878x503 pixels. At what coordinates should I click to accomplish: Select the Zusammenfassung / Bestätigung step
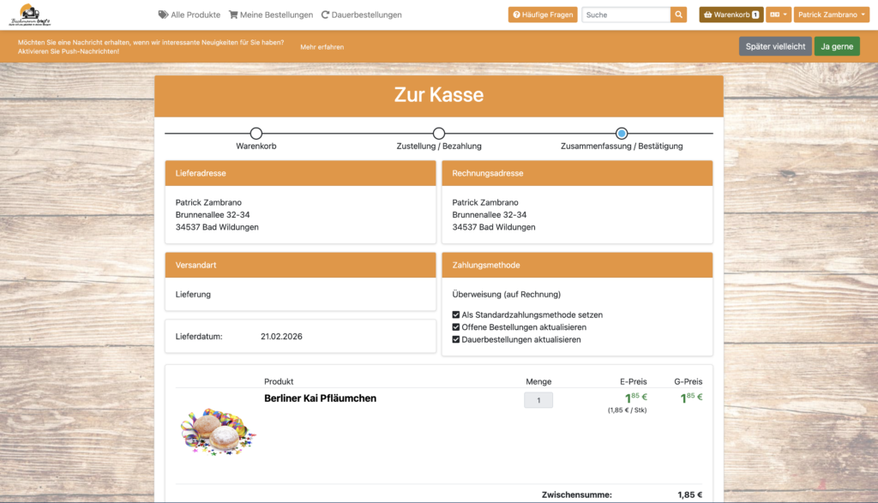(x=622, y=134)
